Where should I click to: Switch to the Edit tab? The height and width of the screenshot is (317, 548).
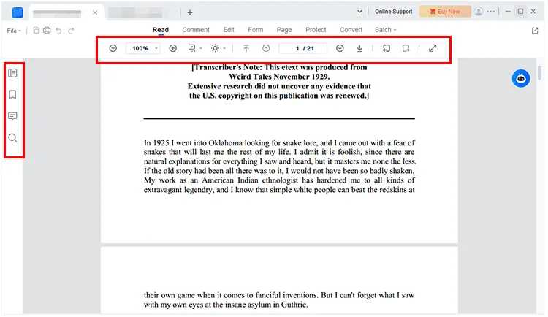pyautogui.click(x=229, y=30)
